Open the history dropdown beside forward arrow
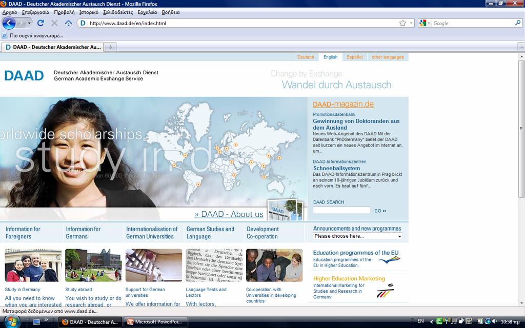 tap(29, 23)
